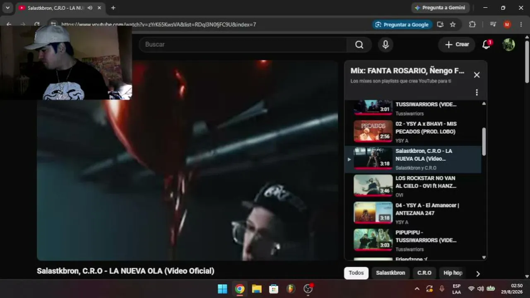Select the Todos filter chip
The image size is (530, 298).
(x=356, y=273)
